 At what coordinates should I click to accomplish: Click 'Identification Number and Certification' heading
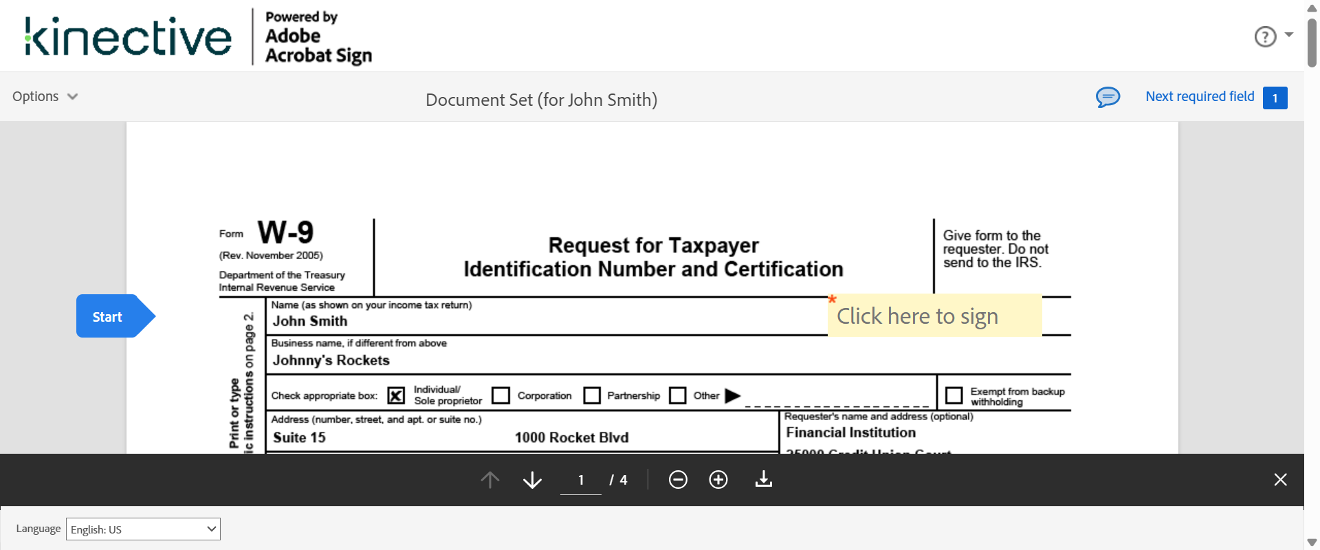[653, 269]
